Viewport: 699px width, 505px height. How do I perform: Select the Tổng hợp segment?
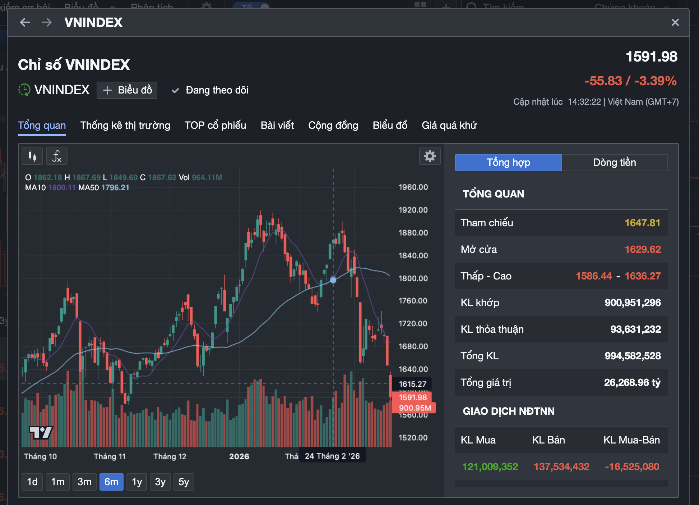508,163
